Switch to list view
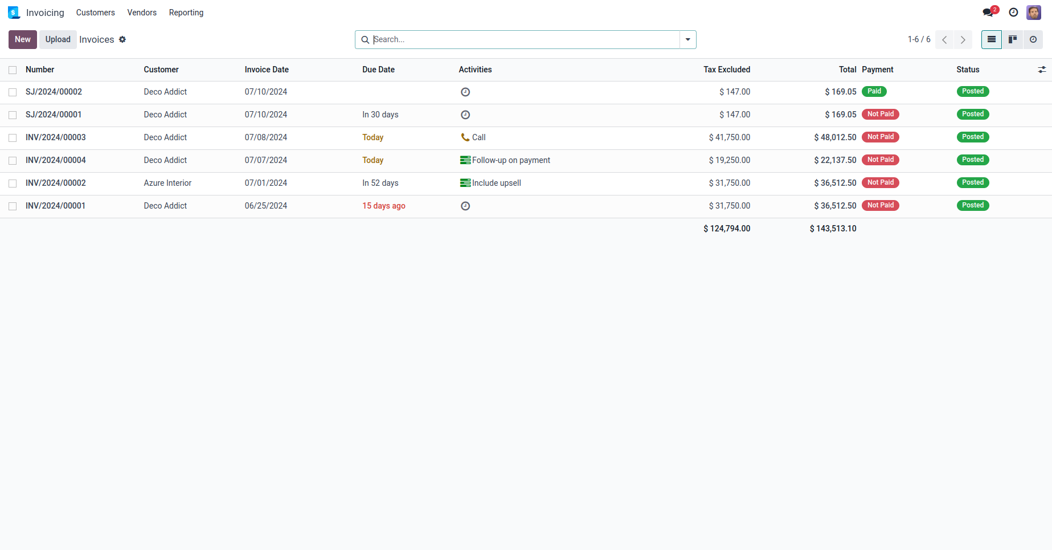The image size is (1052, 550). pos(992,39)
